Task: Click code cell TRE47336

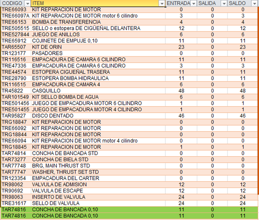Action: point(16,66)
